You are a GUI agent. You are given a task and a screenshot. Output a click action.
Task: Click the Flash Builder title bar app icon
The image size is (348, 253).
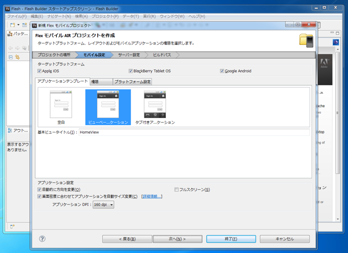click(x=8, y=9)
